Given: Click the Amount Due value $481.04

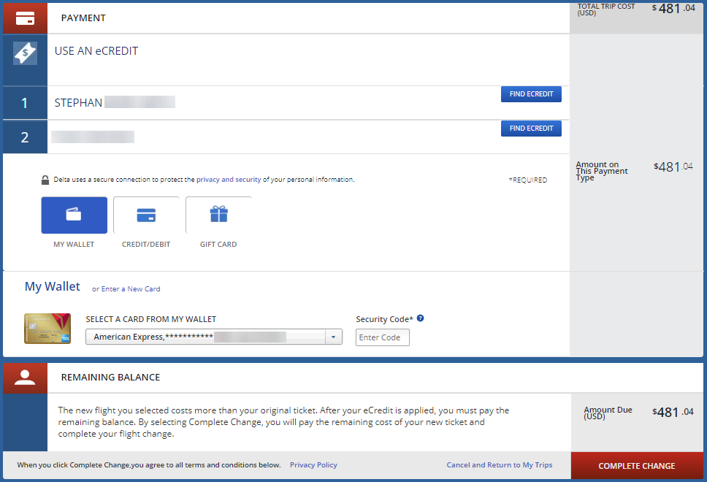Looking at the screenshot, I should (x=673, y=412).
